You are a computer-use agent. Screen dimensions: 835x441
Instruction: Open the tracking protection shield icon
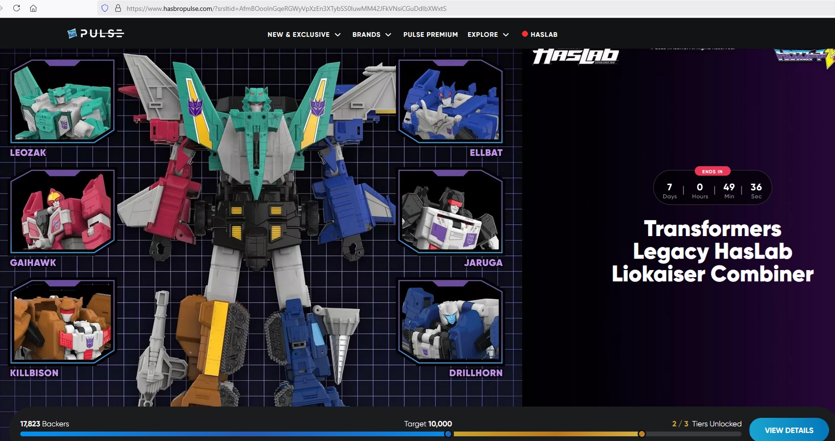(x=105, y=8)
